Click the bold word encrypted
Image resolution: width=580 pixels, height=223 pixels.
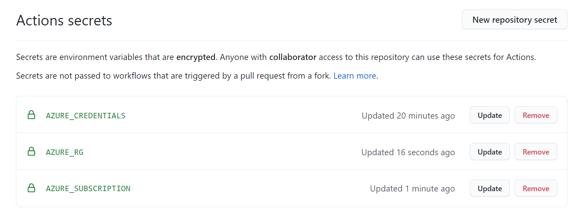[196, 57]
